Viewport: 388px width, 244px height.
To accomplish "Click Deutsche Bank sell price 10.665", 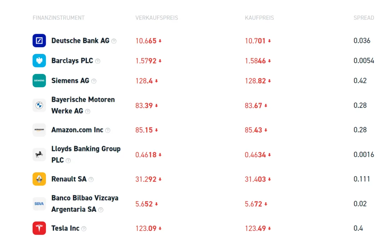I will [146, 41].
